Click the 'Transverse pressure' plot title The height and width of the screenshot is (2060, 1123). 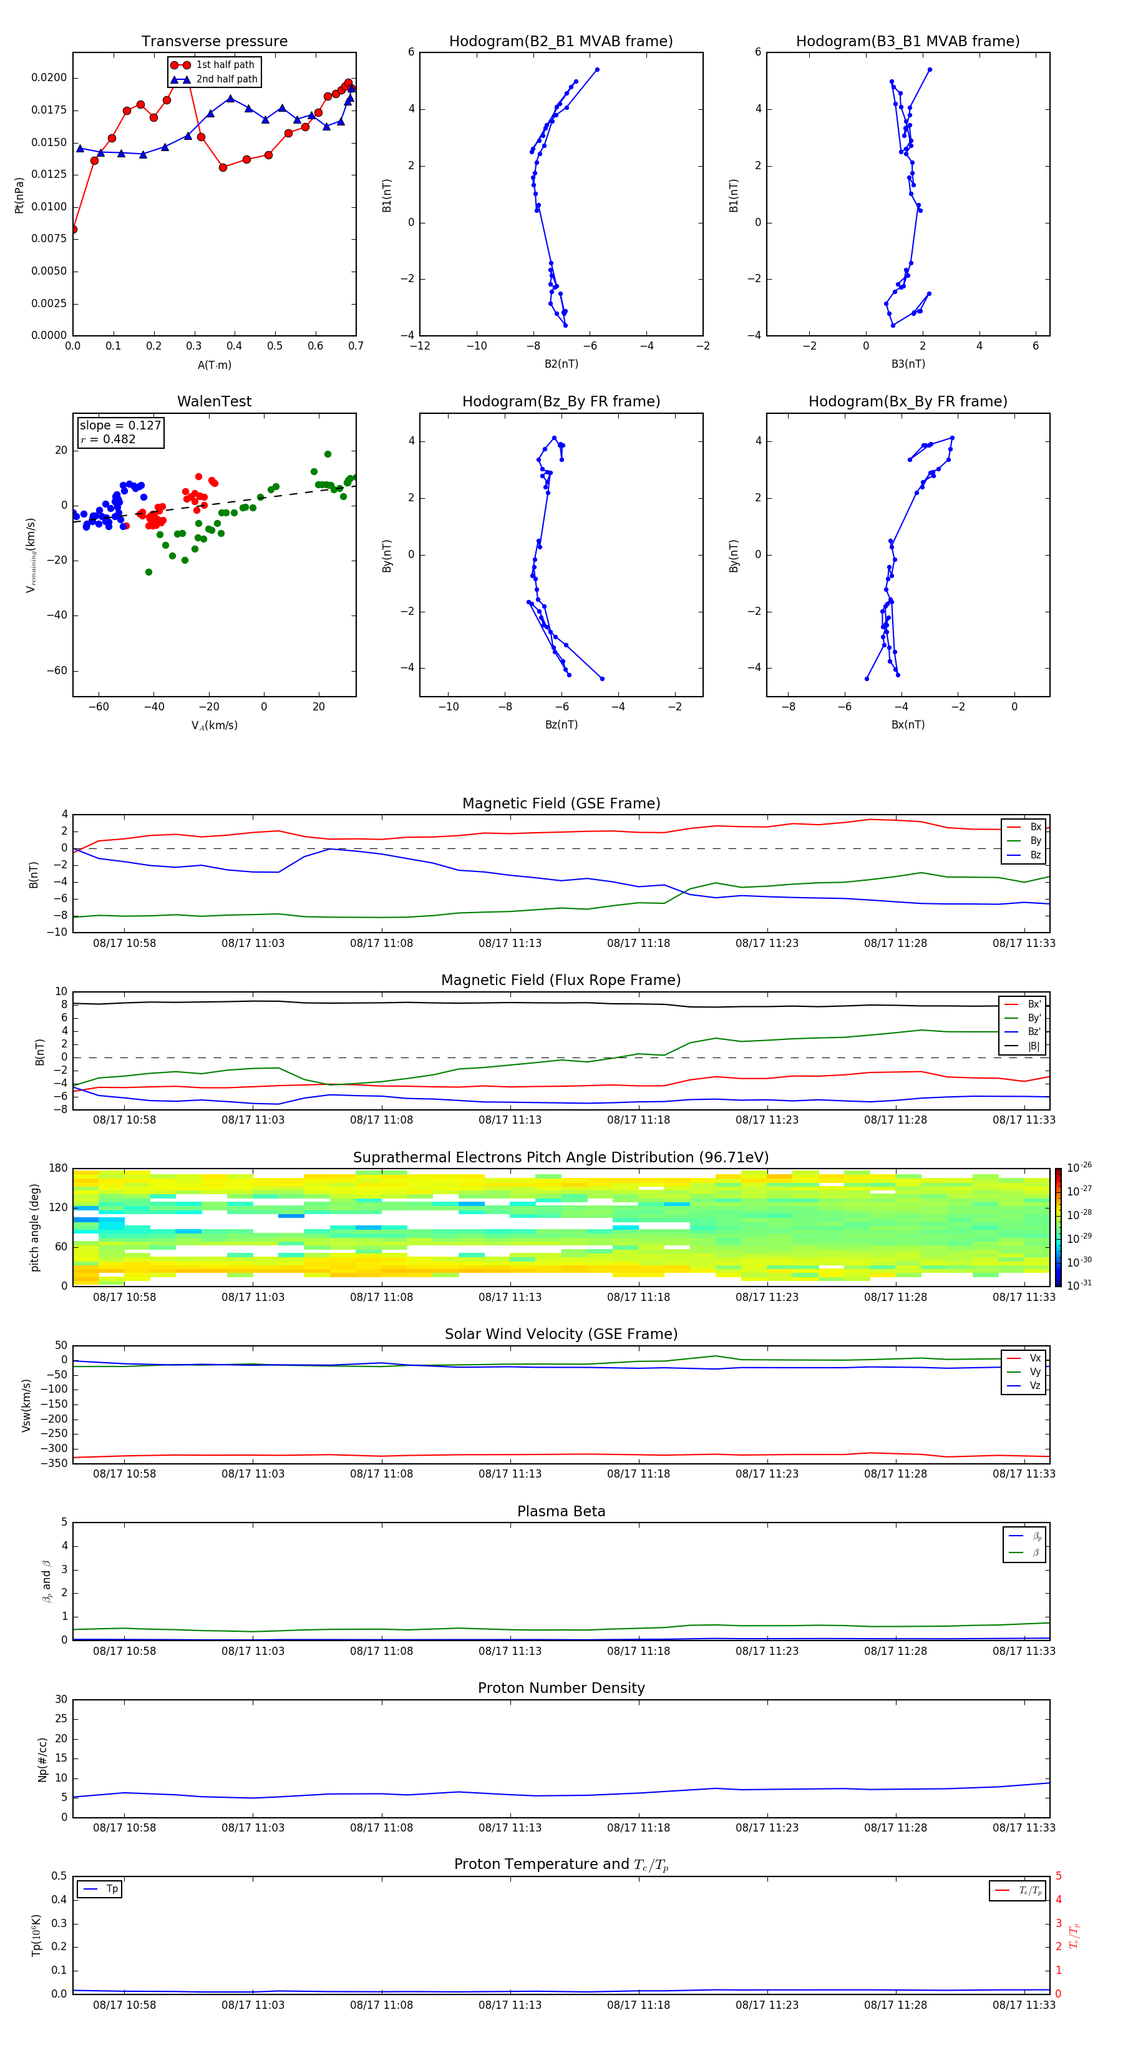[x=214, y=41]
